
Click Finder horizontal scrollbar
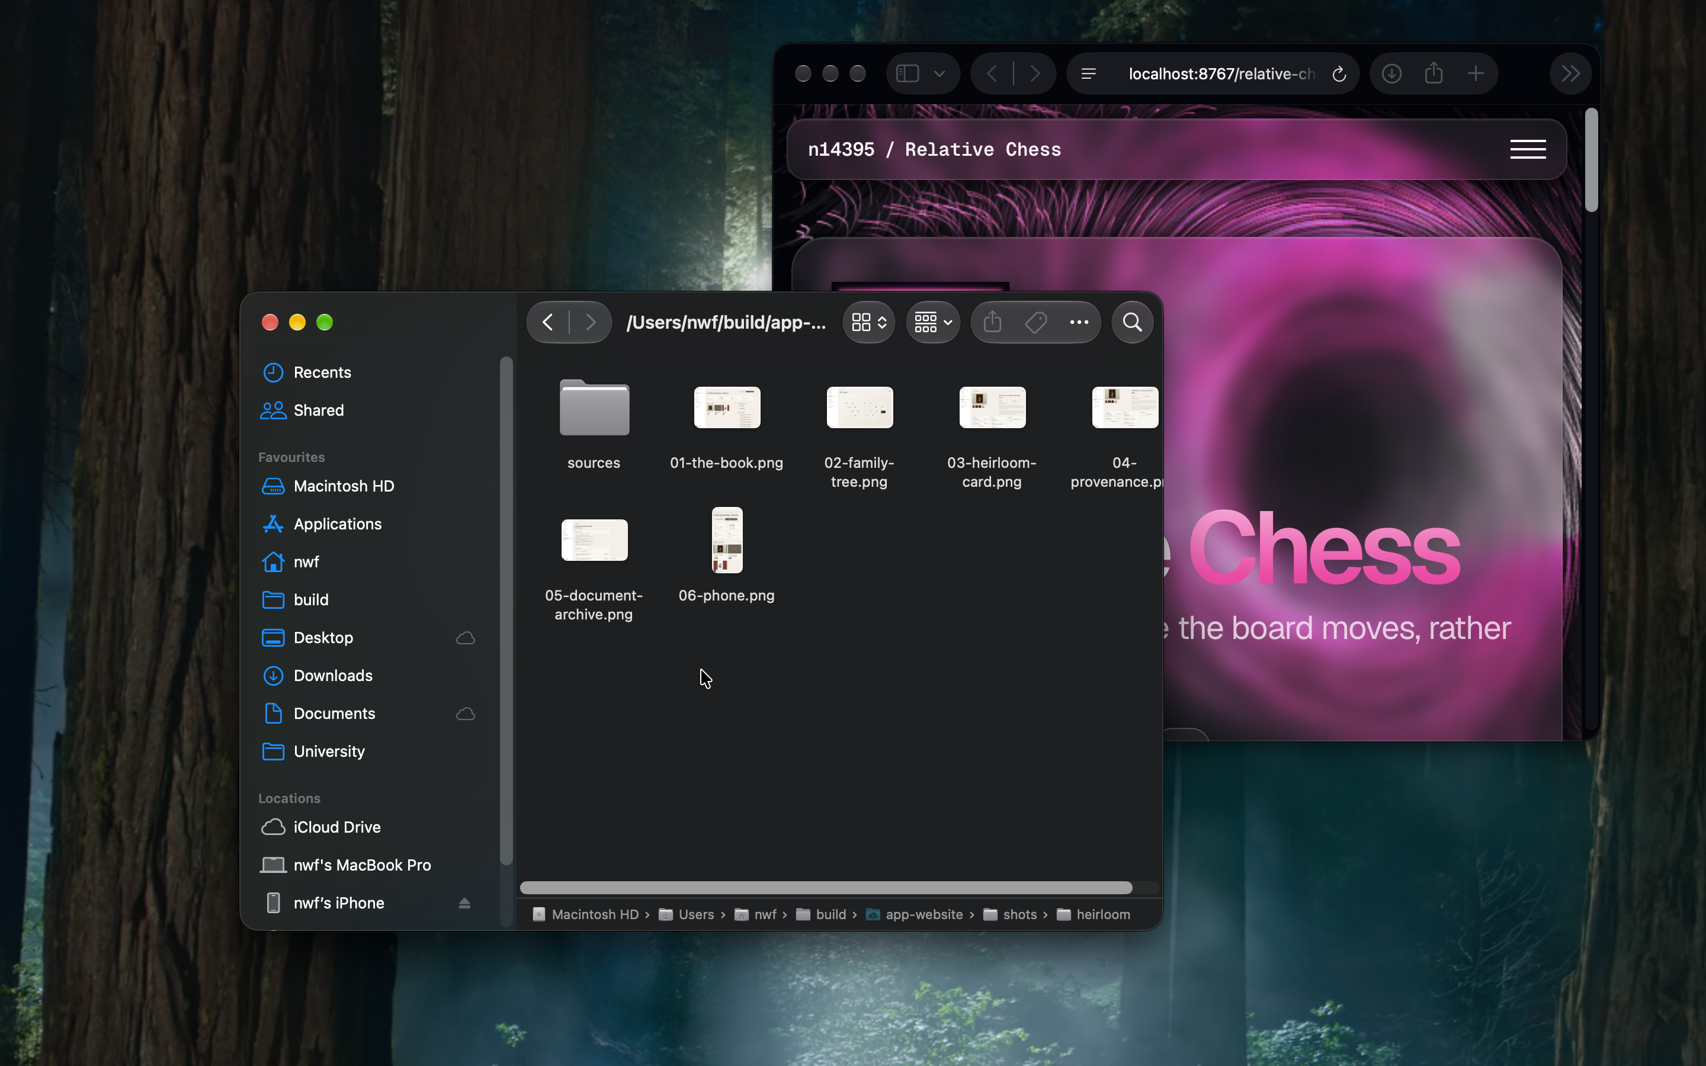[x=826, y=888]
